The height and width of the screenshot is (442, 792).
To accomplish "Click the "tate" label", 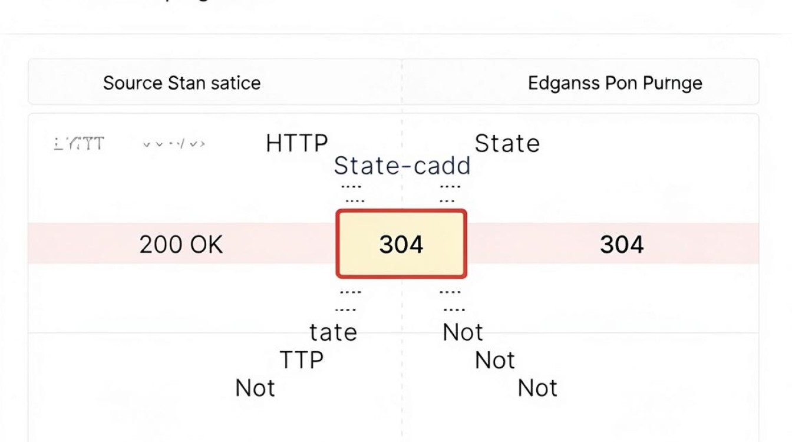I will pyautogui.click(x=334, y=332).
